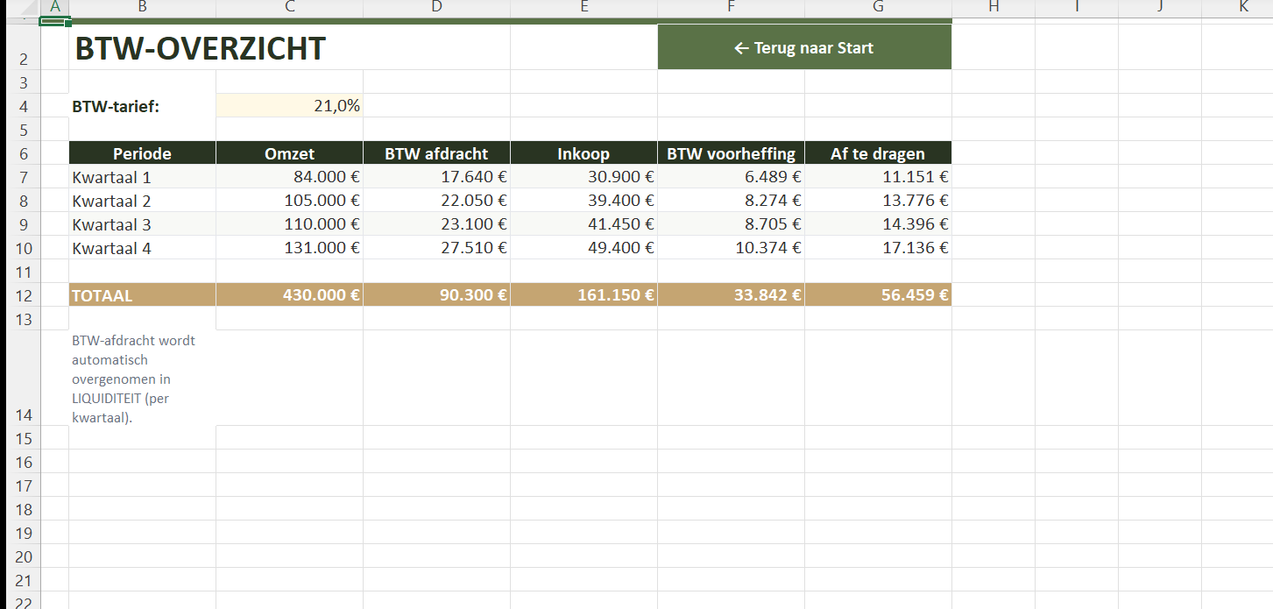Click column header K
This screenshot has height=609, width=1273.
pos(1243,7)
